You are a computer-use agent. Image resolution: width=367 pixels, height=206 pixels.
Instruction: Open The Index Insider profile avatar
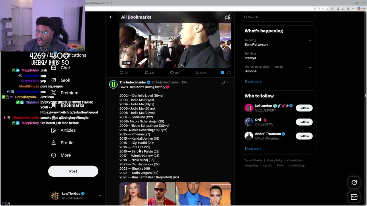coord(113,84)
